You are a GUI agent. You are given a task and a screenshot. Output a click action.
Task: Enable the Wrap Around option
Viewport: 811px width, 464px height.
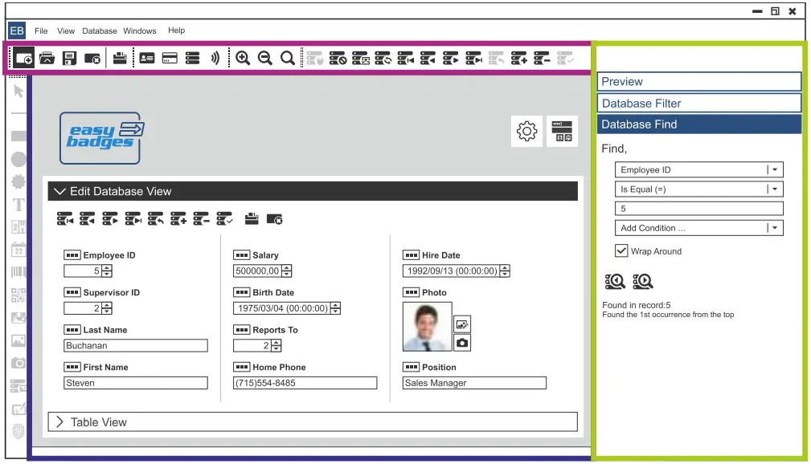point(621,250)
